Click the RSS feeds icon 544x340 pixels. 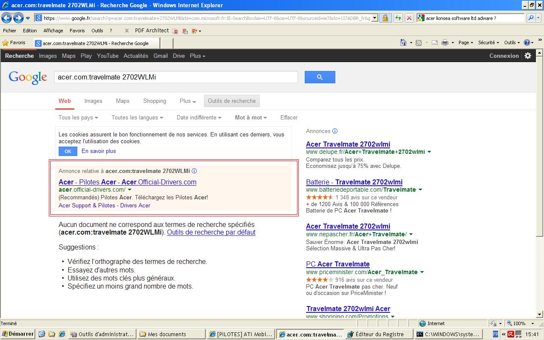pyautogui.click(x=419, y=42)
